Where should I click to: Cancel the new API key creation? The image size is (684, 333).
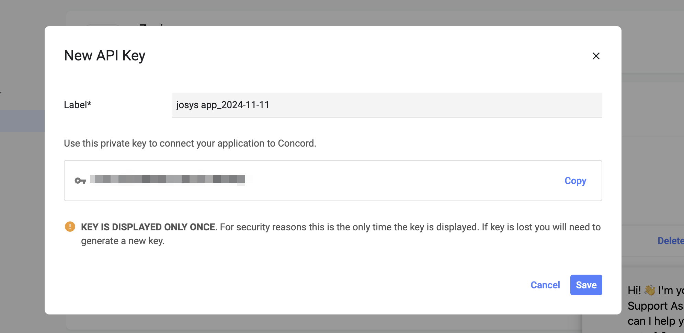(x=545, y=285)
